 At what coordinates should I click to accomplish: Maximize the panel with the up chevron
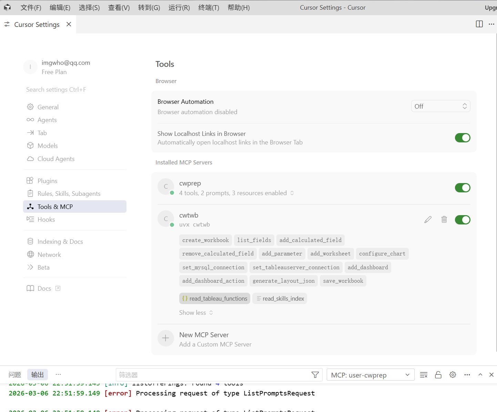pyautogui.click(x=480, y=374)
